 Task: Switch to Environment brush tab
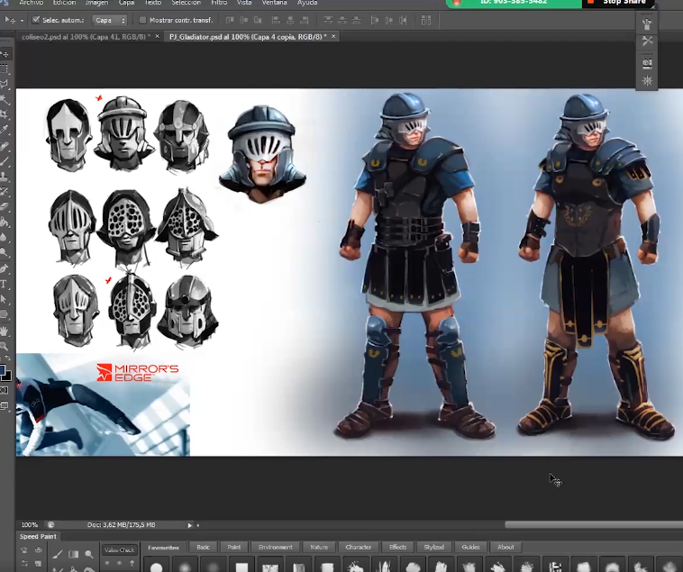tap(276, 547)
